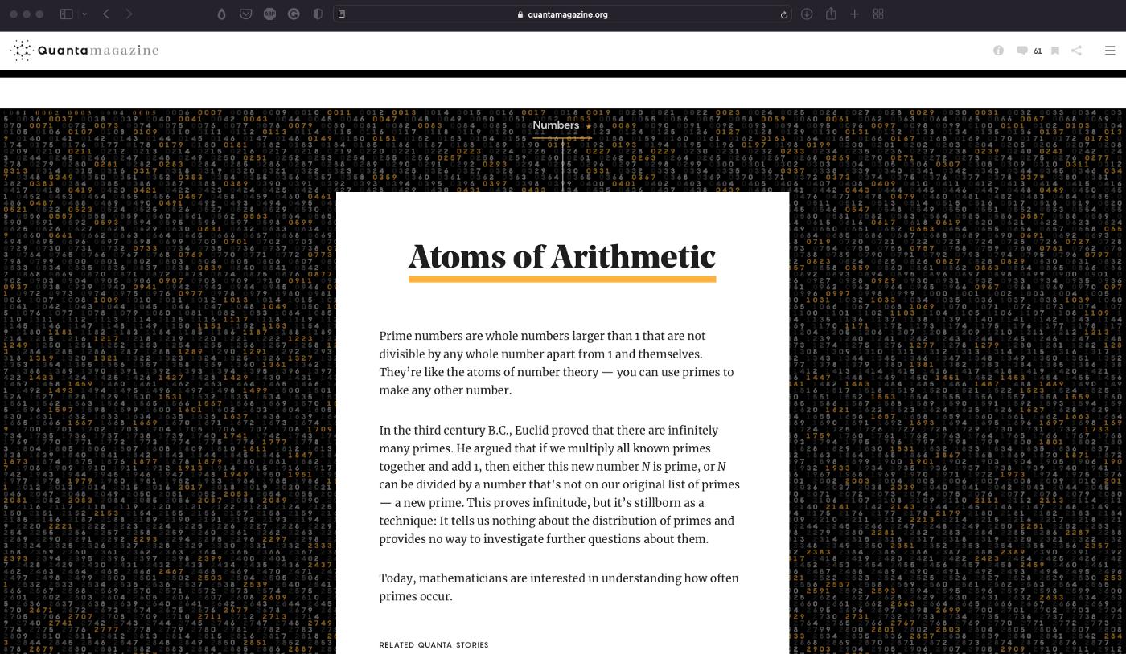
Task: Select the Numbers section tab
Action: (556, 125)
